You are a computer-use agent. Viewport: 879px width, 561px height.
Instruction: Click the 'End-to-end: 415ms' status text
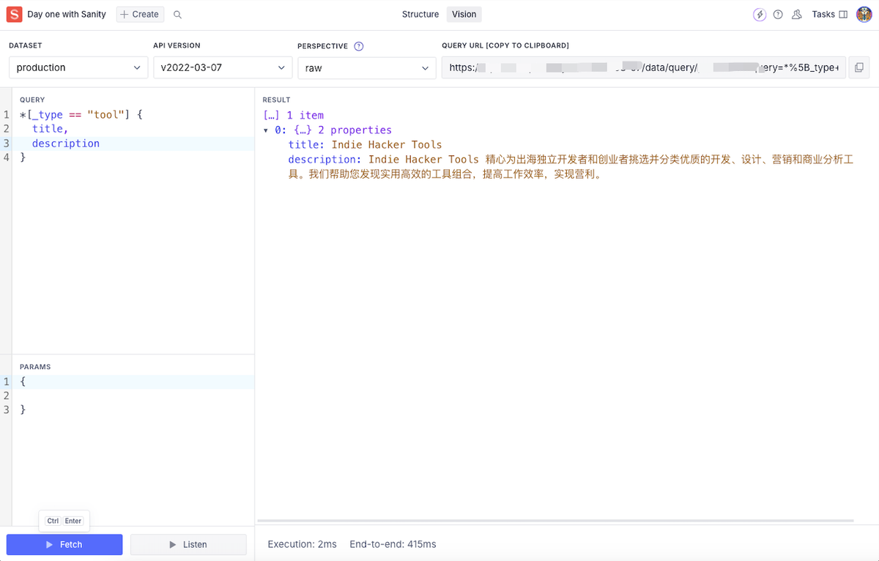393,544
